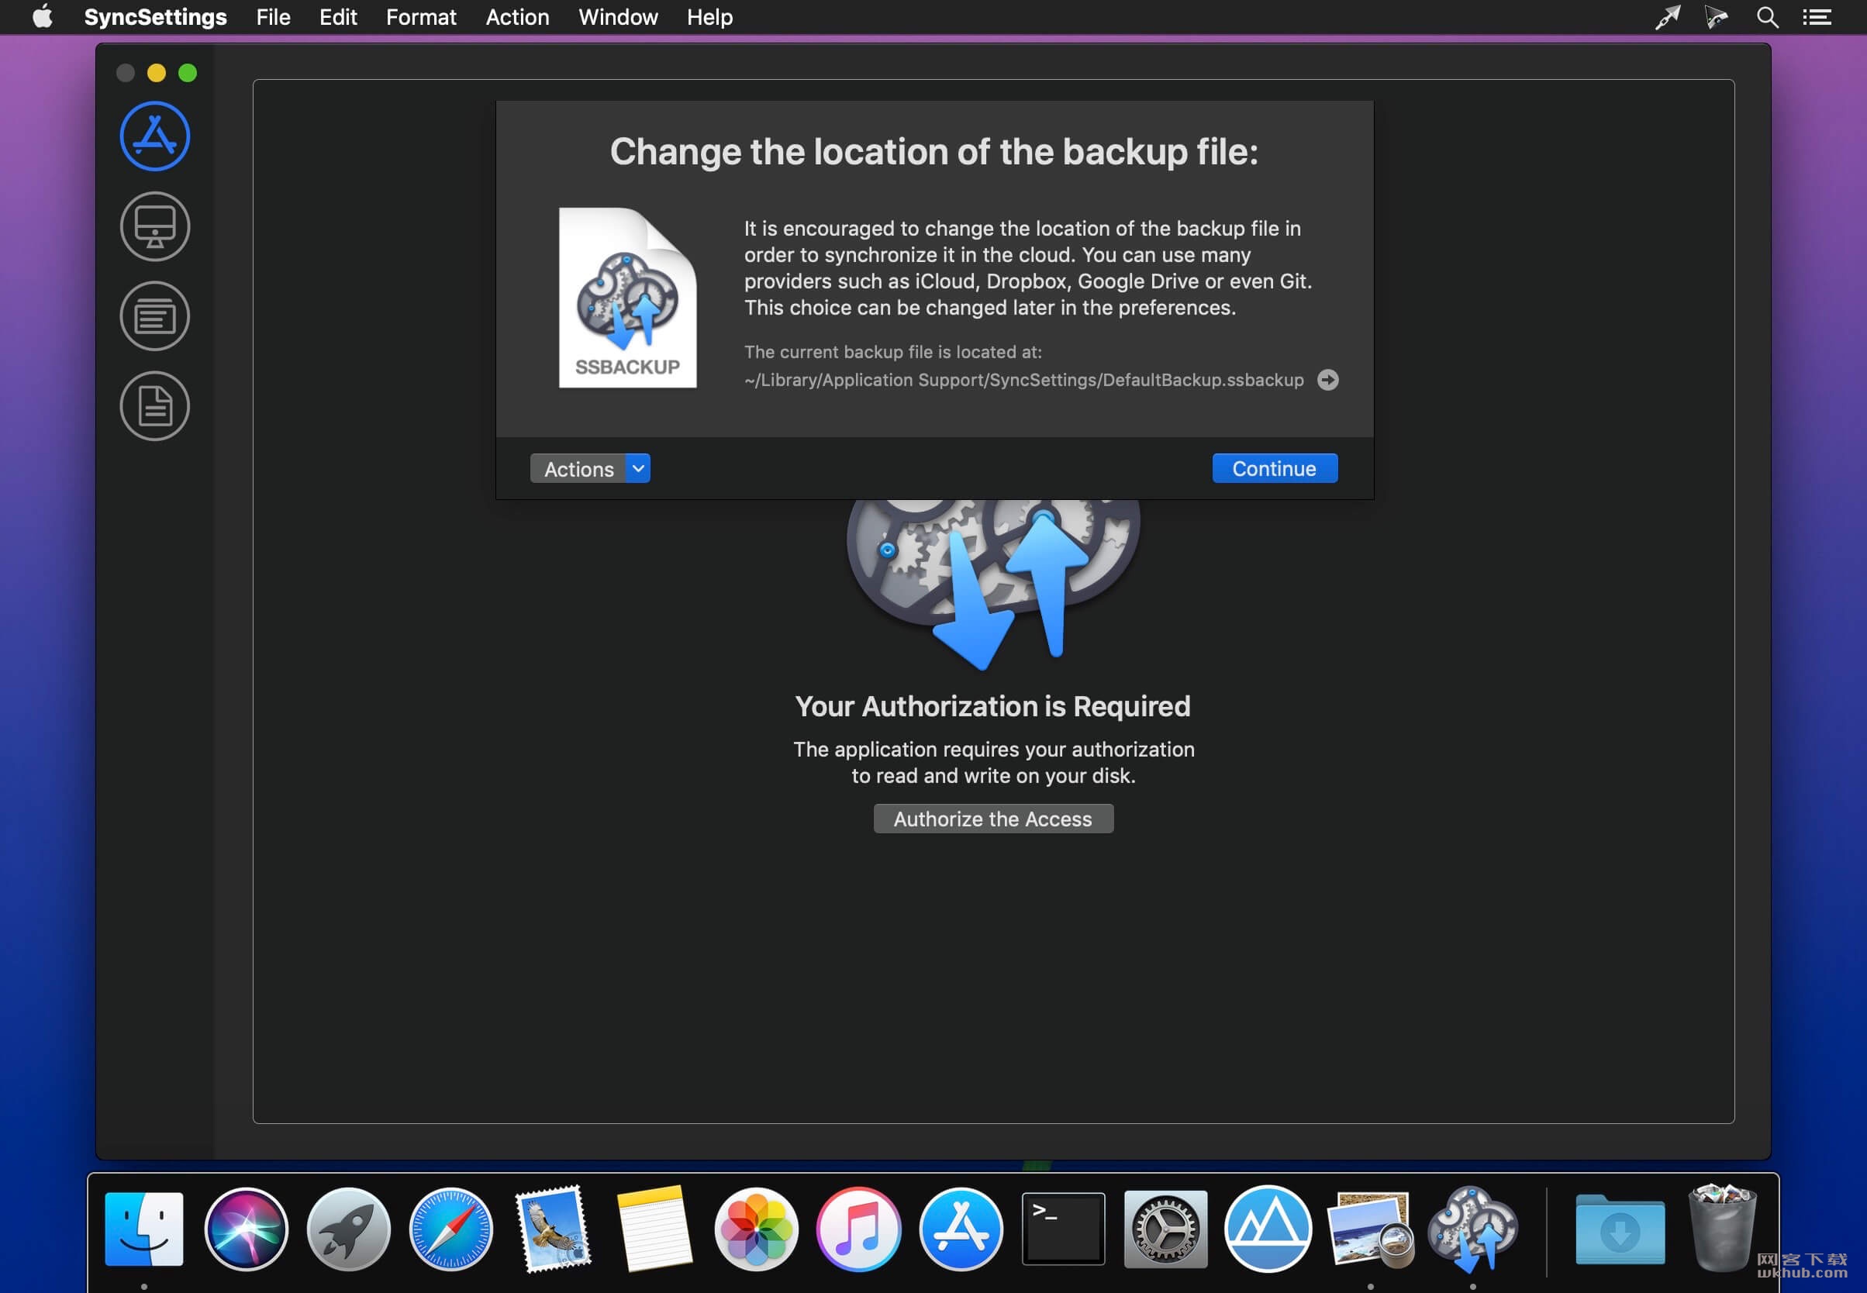Viewport: 1867px width, 1293px height.
Task: Open the SyncSettings app menu
Action: point(156,16)
